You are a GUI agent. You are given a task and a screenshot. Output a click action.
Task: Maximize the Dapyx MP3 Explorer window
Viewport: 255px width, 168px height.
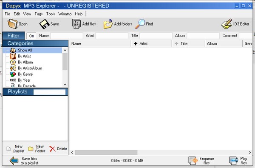tap(243, 6)
